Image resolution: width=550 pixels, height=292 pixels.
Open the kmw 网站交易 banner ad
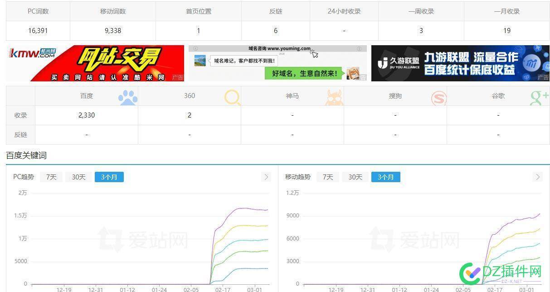[x=95, y=63]
